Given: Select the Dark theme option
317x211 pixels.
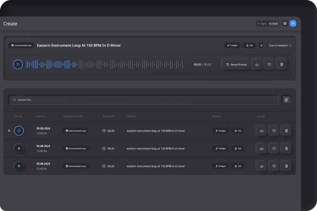Looking at the screenshot, I should (274, 24).
